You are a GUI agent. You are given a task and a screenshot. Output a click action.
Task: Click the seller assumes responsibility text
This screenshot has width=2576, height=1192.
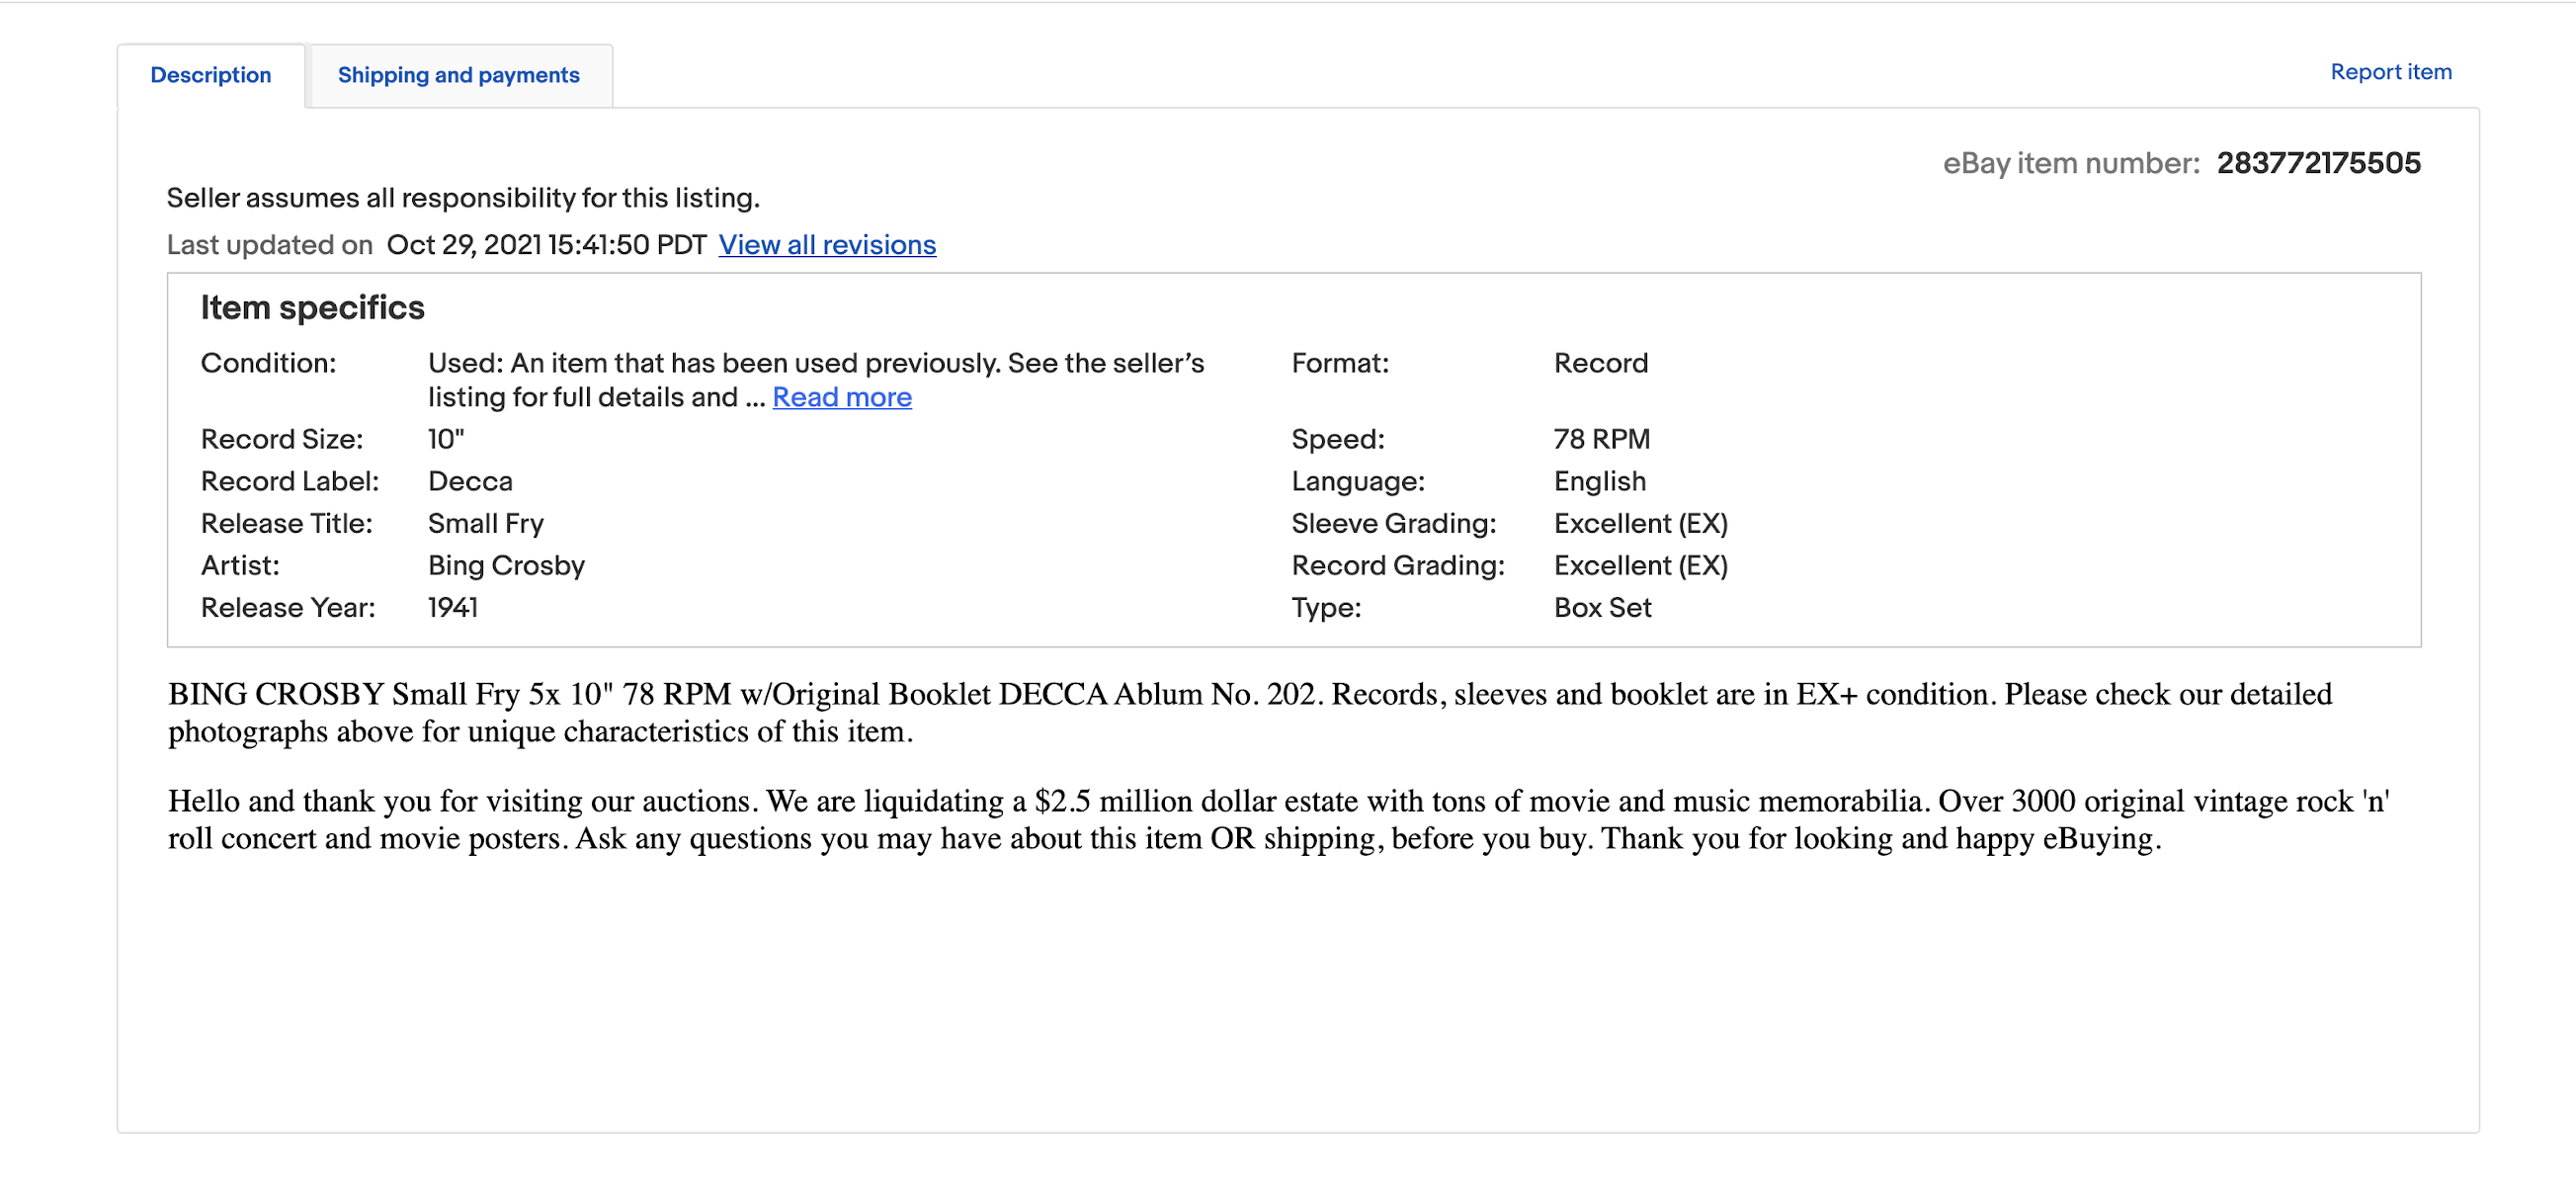pyautogui.click(x=462, y=198)
